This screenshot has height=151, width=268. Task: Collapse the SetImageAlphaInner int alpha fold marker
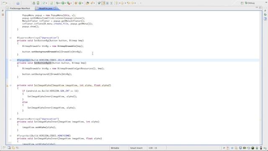pos(10,119)
